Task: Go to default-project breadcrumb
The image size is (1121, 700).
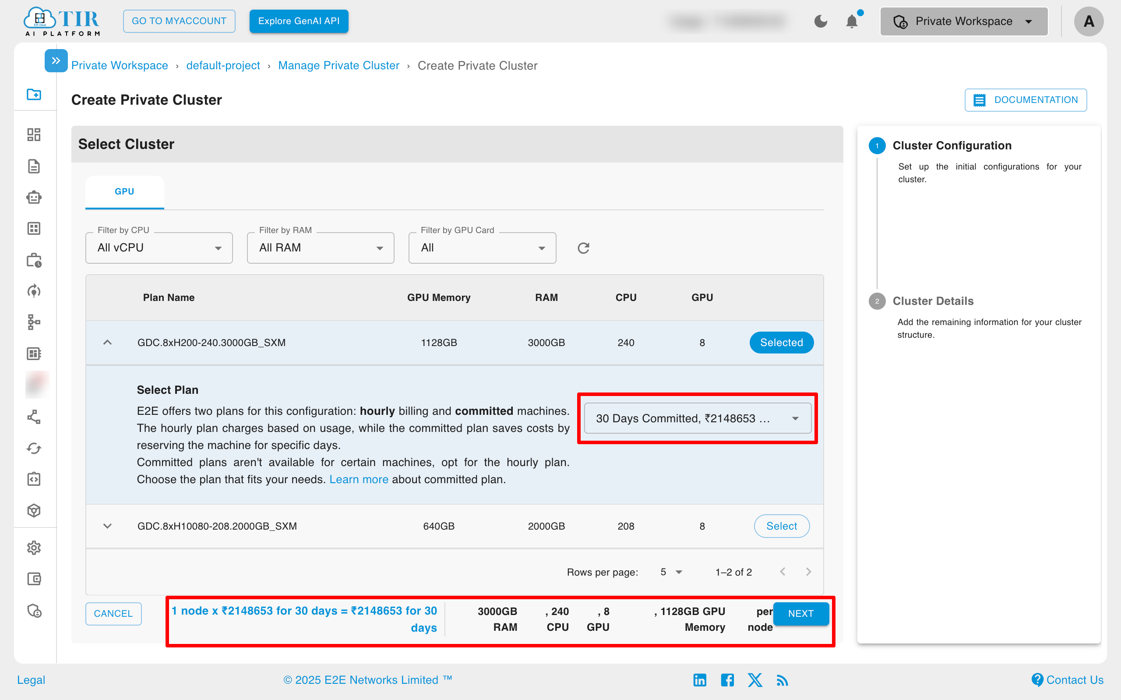Action: point(223,65)
